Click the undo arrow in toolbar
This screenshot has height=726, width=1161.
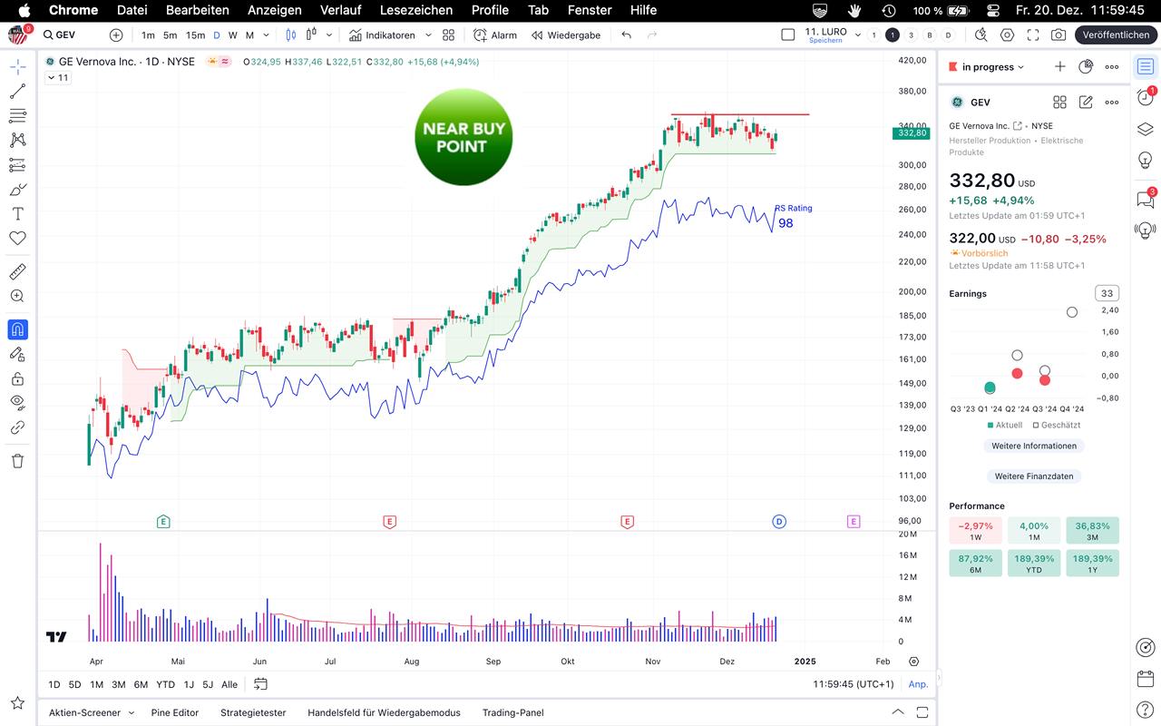pos(627,34)
